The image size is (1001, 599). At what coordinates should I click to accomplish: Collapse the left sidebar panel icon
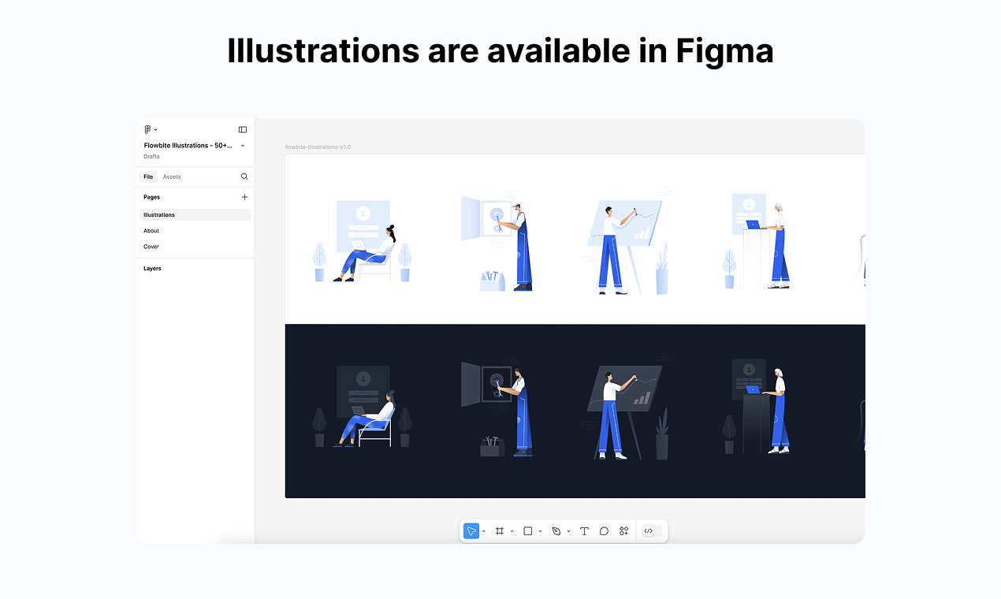(243, 129)
